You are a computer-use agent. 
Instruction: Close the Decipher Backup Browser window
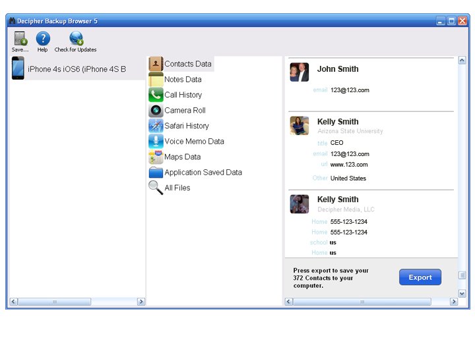click(462, 21)
